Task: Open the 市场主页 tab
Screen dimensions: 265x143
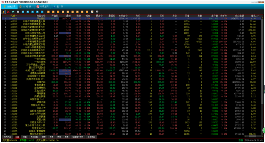Action: click(x=42, y=6)
